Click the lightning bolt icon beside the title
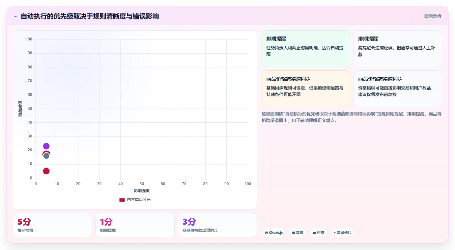The width and height of the screenshot is (455, 250). pos(16,16)
